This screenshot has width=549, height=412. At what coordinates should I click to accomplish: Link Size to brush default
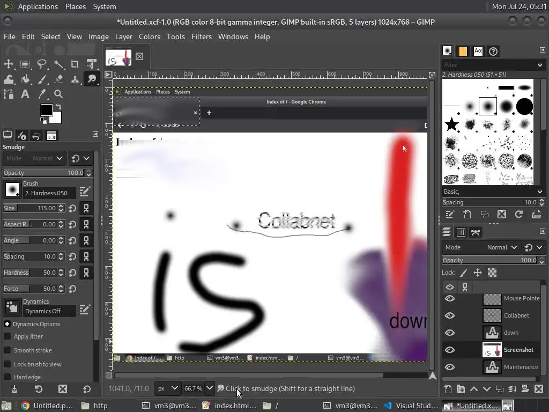tap(86, 209)
